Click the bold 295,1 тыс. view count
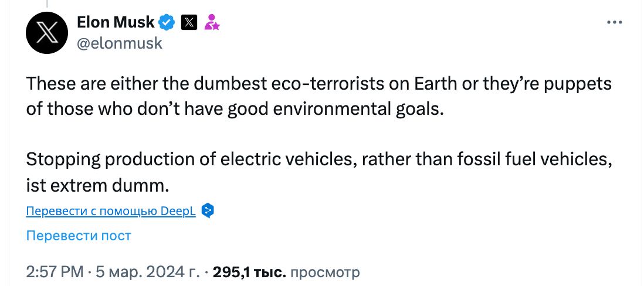The height and width of the screenshot is (286, 644). (x=249, y=272)
